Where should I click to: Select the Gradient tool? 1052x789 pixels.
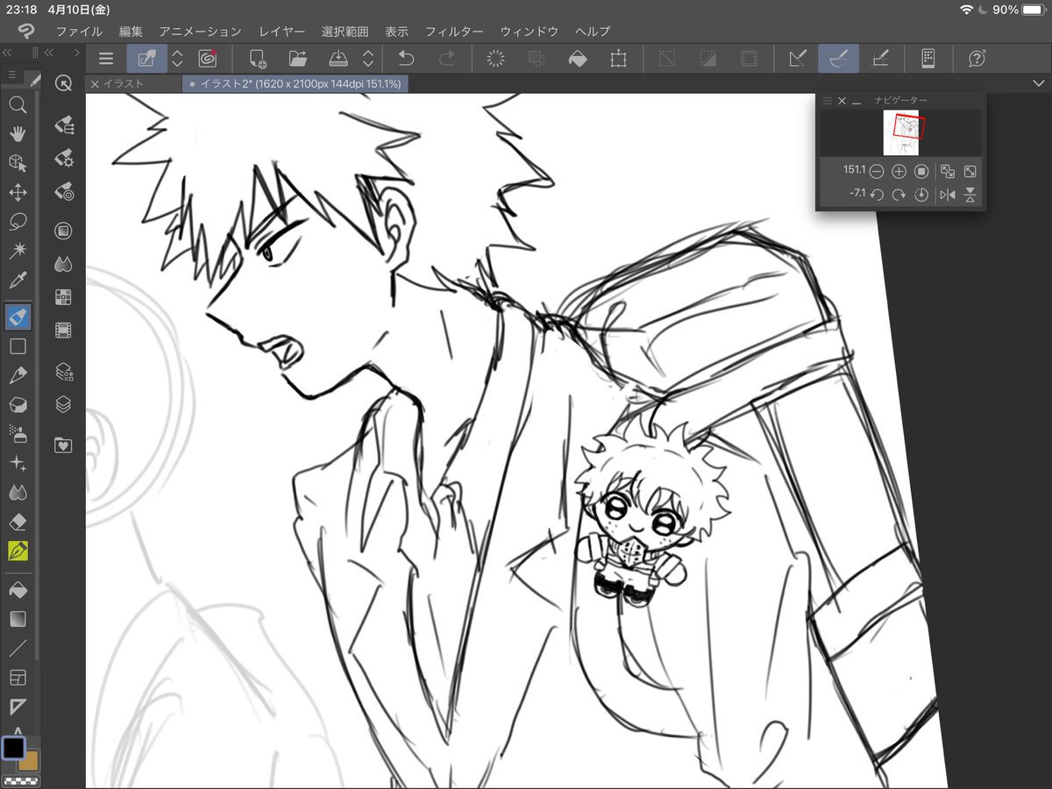pos(17,619)
